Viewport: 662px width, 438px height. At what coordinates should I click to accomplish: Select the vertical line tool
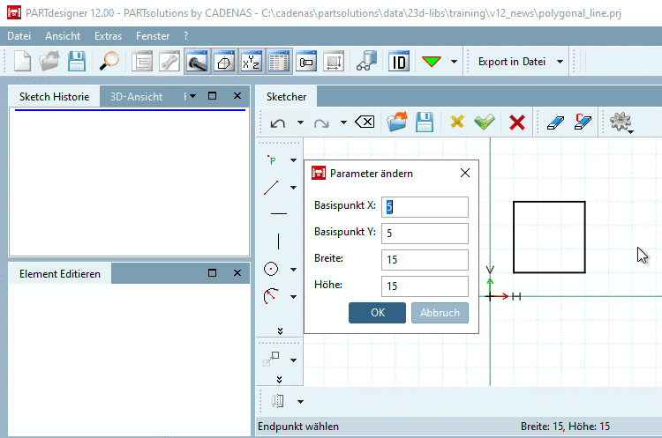click(278, 241)
